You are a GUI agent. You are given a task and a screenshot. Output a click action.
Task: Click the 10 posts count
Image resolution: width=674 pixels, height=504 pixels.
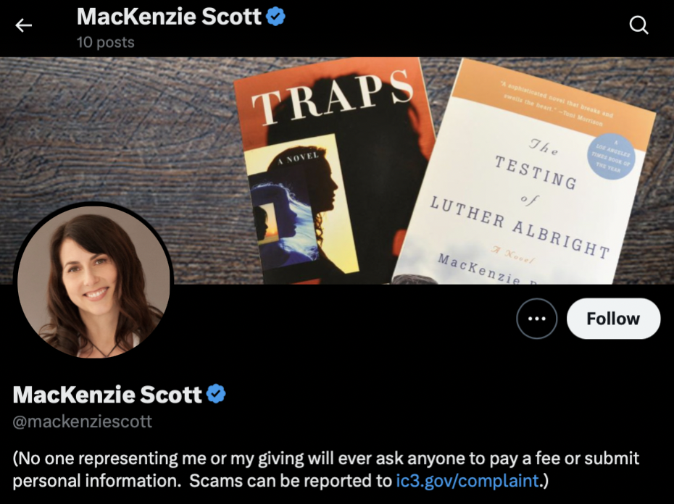[105, 42]
